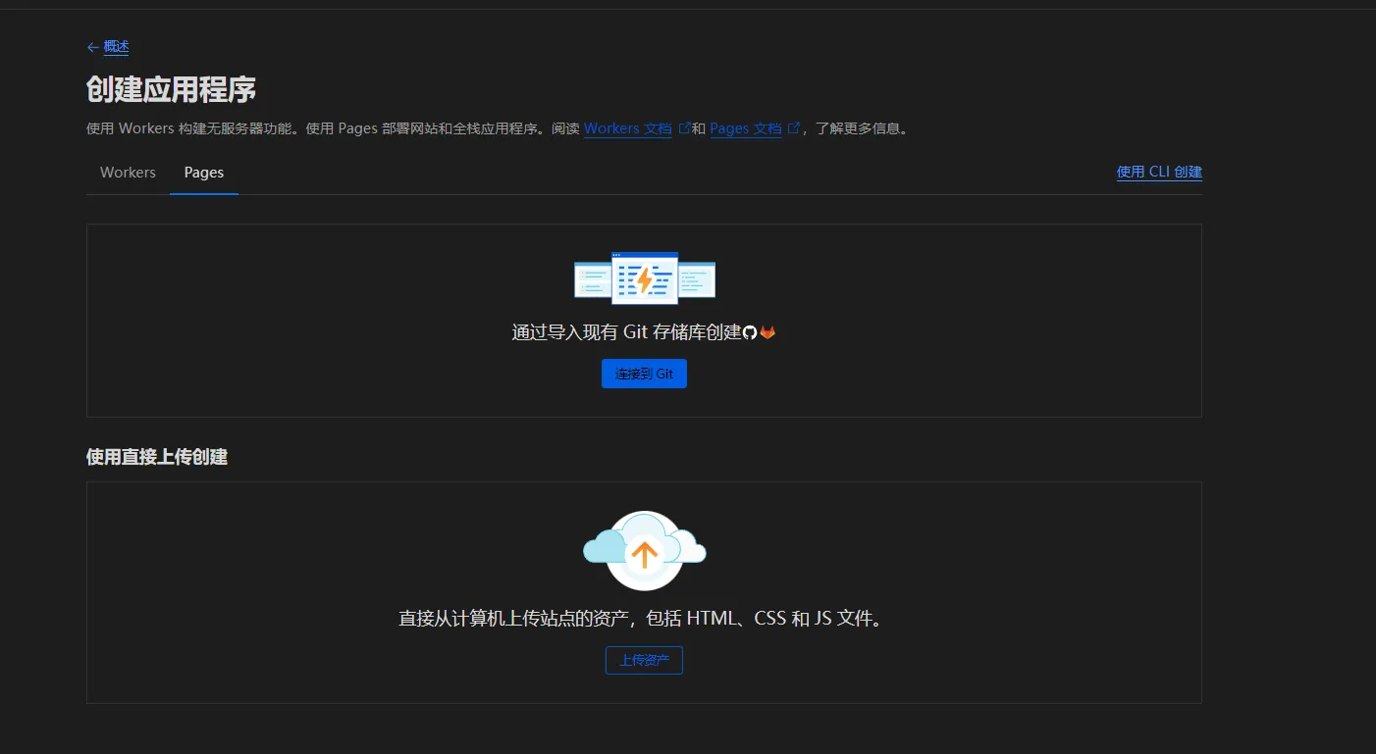Click the 上传资产 button
This screenshot has height=754, width=1376.
point(644,660)
